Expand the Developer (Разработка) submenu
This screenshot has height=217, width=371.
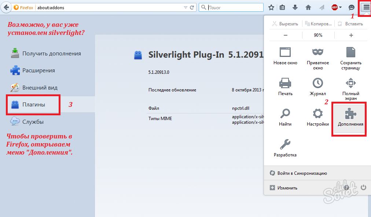285,148
